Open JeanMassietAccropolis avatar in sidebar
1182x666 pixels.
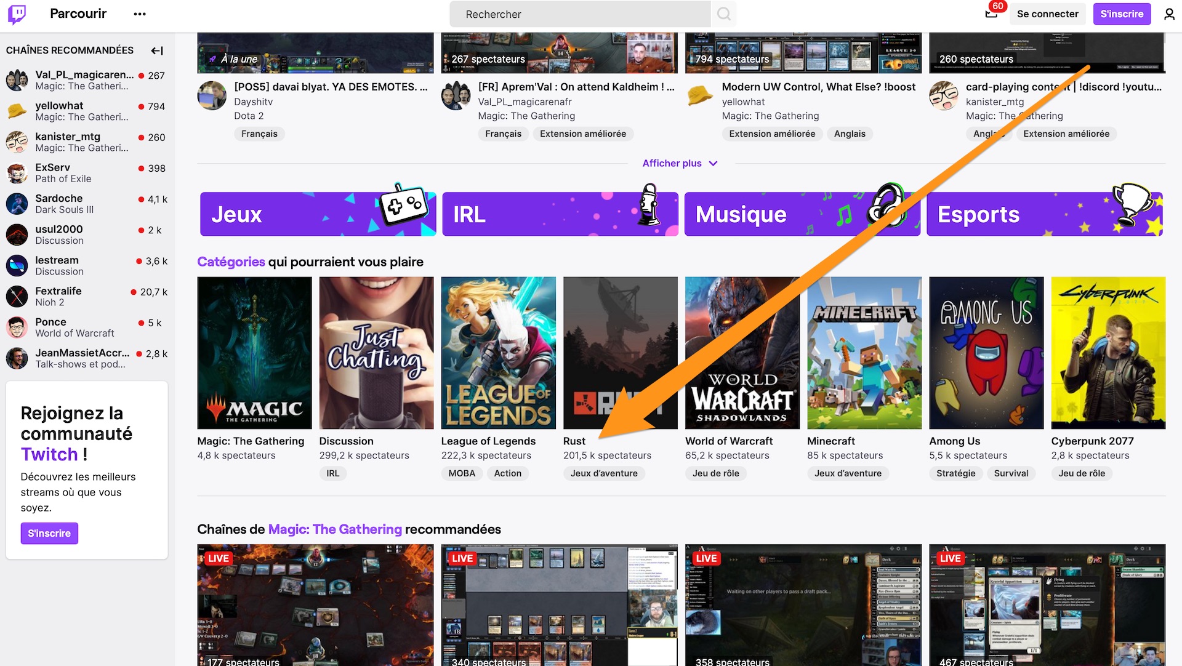tap(17, 358)
